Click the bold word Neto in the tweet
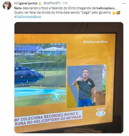129x136 pixels. pyautogui.click(x=18, y=8)
